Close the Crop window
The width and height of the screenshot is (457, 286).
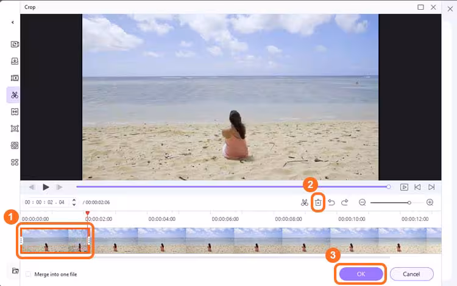point(433,7)
